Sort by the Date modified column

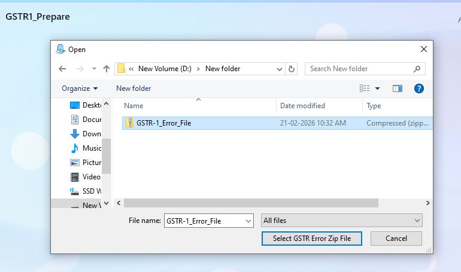click(x=303, y=106)
